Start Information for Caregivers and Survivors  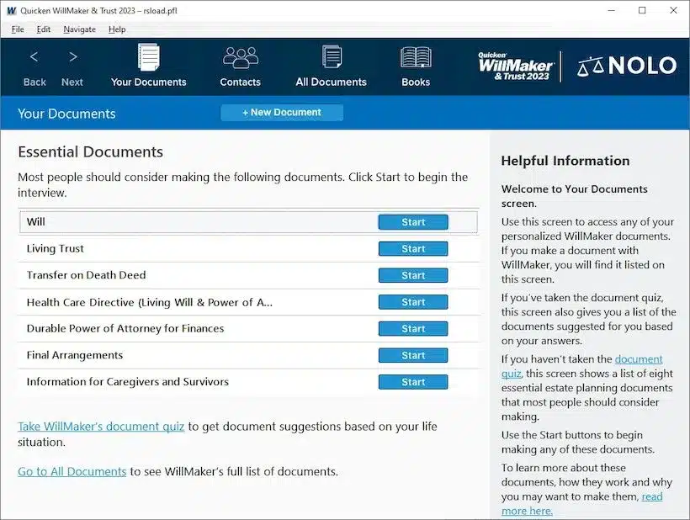(413, 382)
